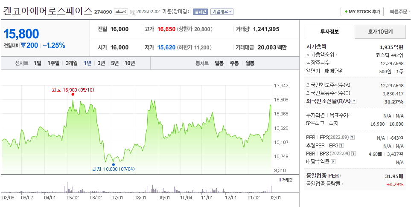Click the question icon next to PER EPS(2022.09)
The image size is (411, 207).
352,138
